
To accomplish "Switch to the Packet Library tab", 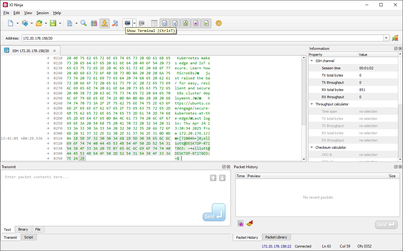I will click(276, 237).
